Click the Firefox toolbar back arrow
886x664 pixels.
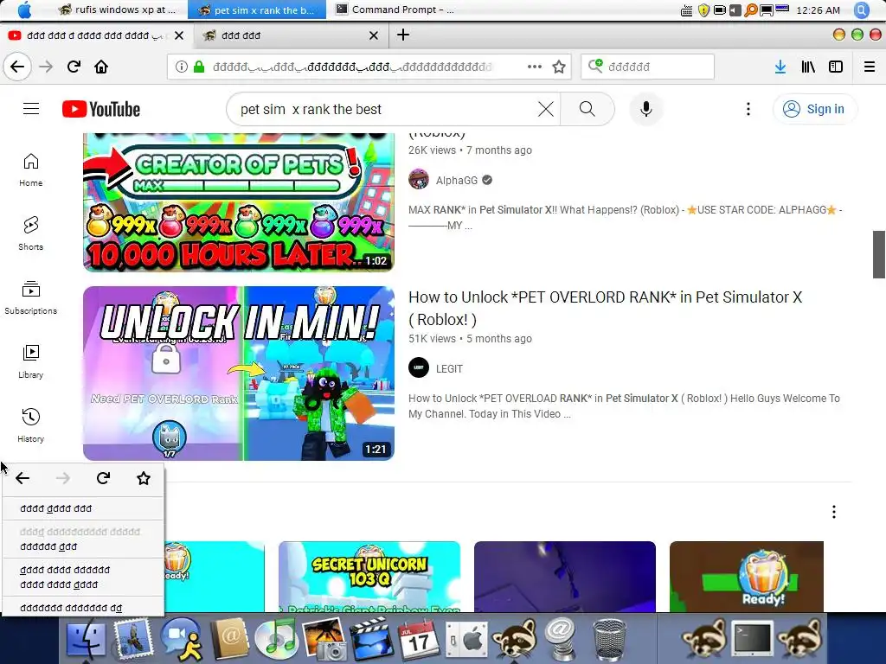coord(17,67)
